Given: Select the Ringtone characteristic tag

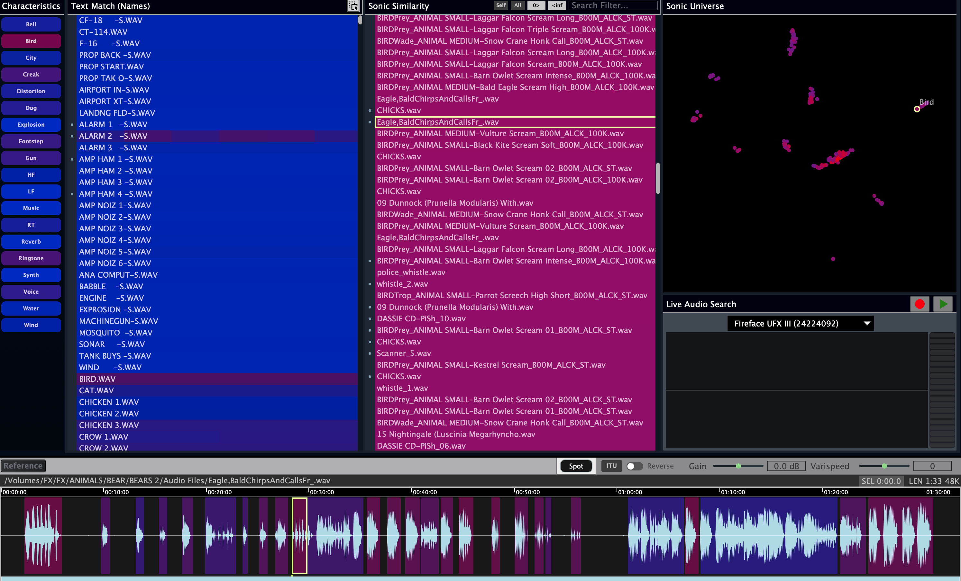Looking at the screenshot, I should [x=31, y=258].
